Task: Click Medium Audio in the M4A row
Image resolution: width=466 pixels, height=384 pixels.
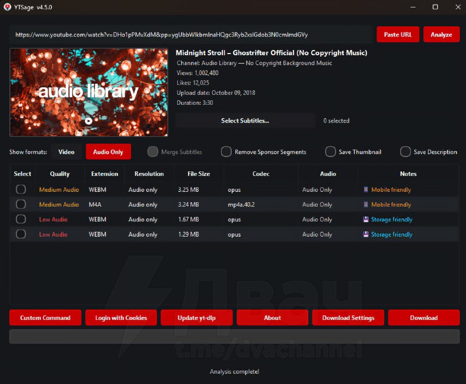Action: [x=59, y=205]
